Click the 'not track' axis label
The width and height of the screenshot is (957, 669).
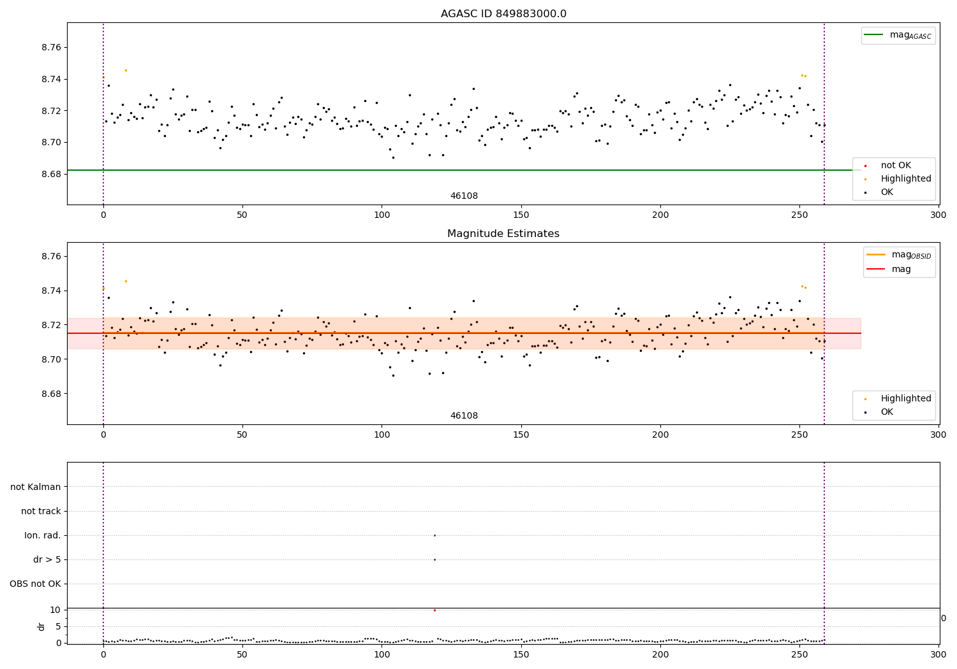(41, 512)
